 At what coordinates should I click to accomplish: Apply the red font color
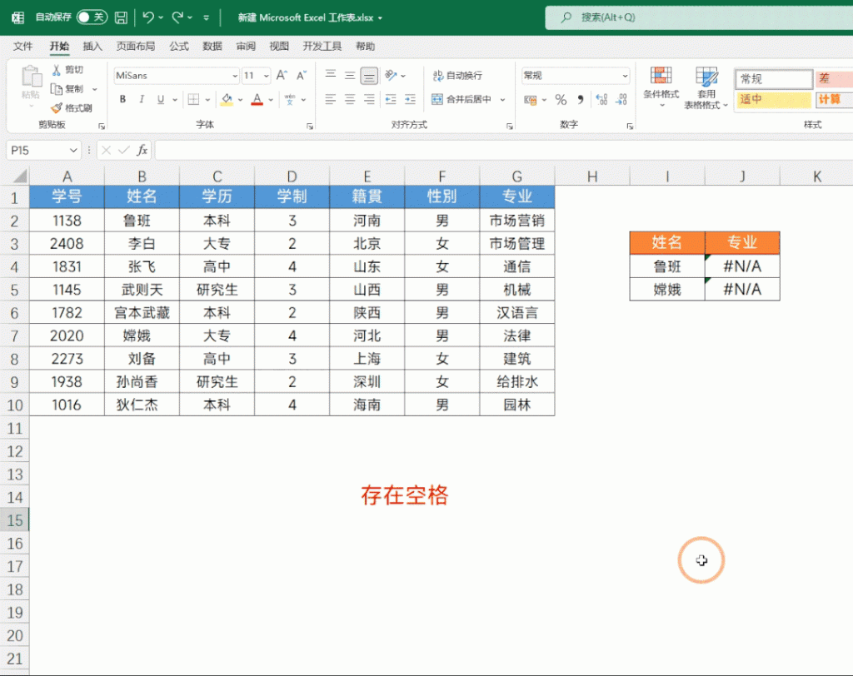(257, 99)
